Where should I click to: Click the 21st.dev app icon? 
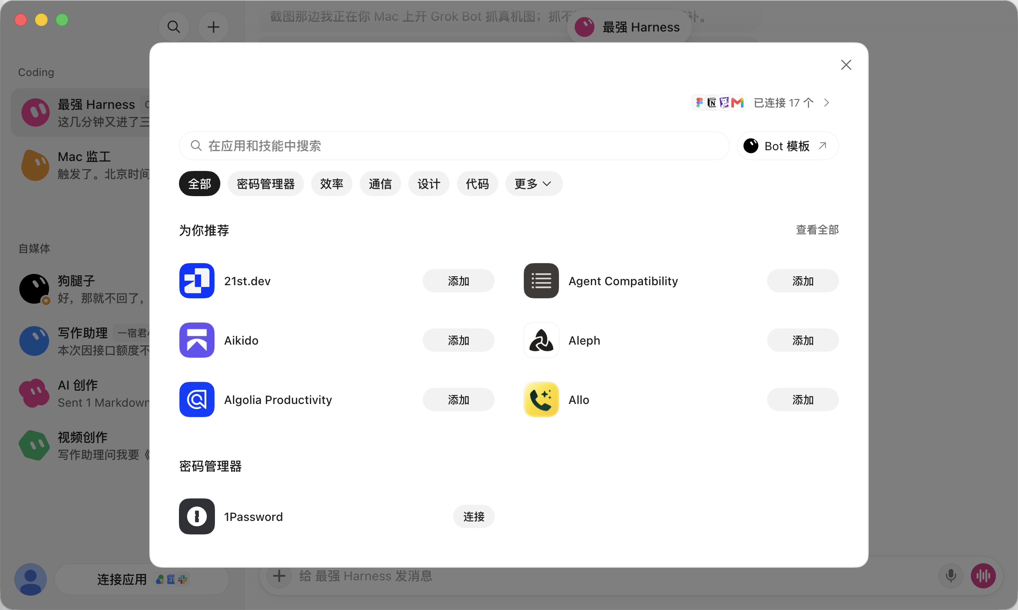pos(197,281)
